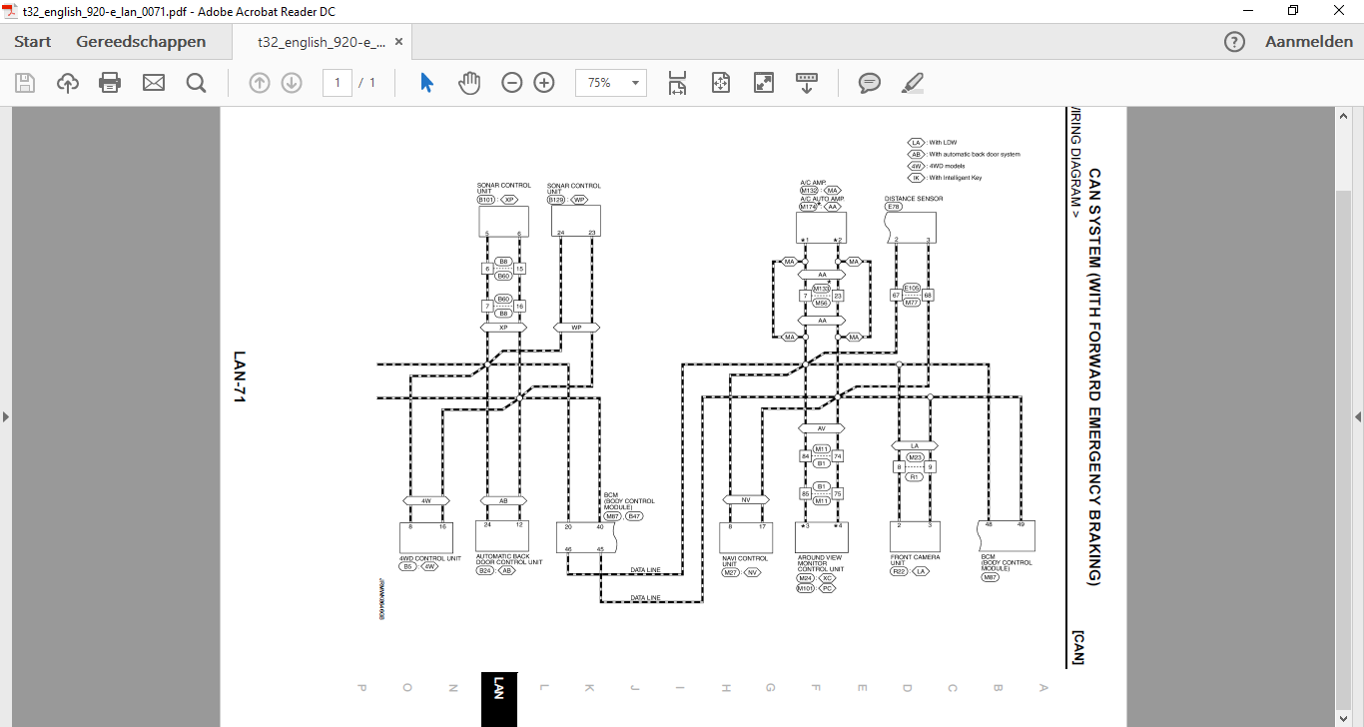Click the A/C AUTO AMP label
This screenshot has width=1364, height=727.
[822, 199]
